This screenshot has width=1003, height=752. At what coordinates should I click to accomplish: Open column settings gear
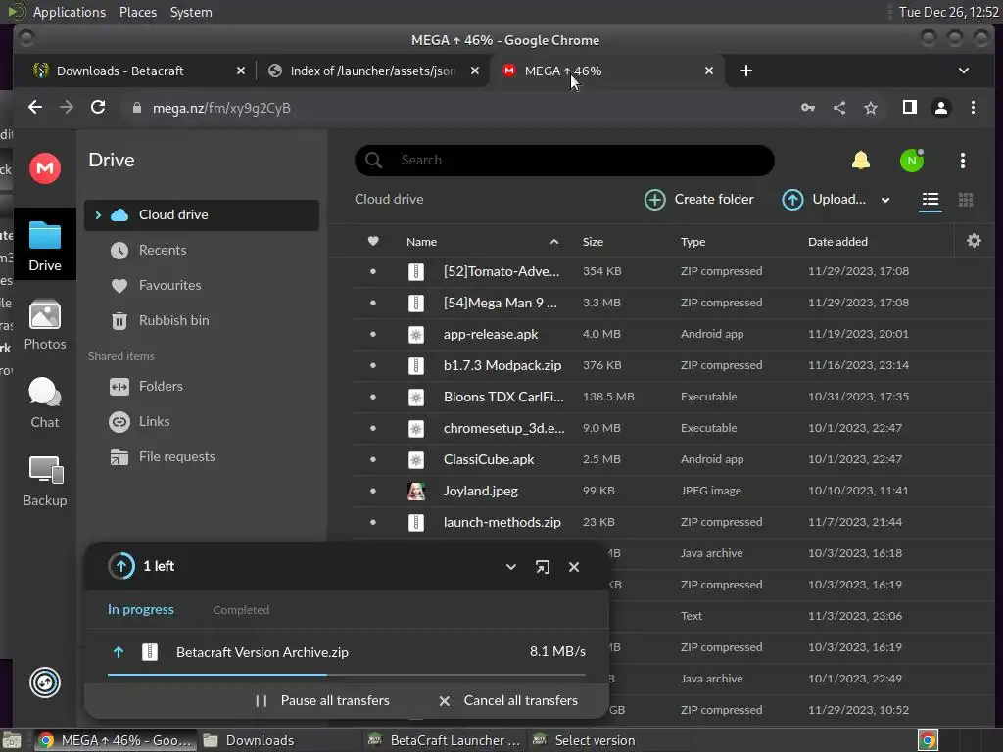[974, 241]
